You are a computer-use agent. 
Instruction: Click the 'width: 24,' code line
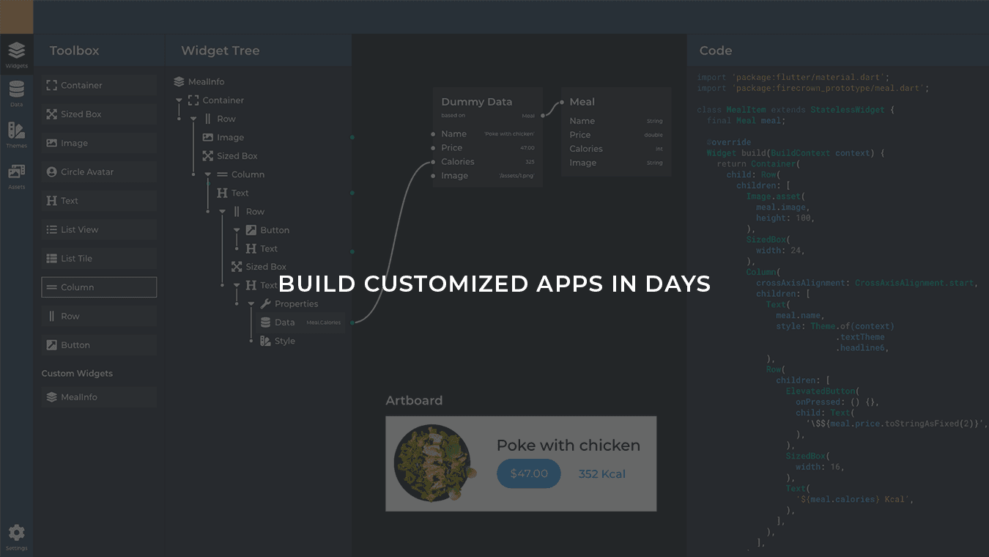(x=780, y=251)
